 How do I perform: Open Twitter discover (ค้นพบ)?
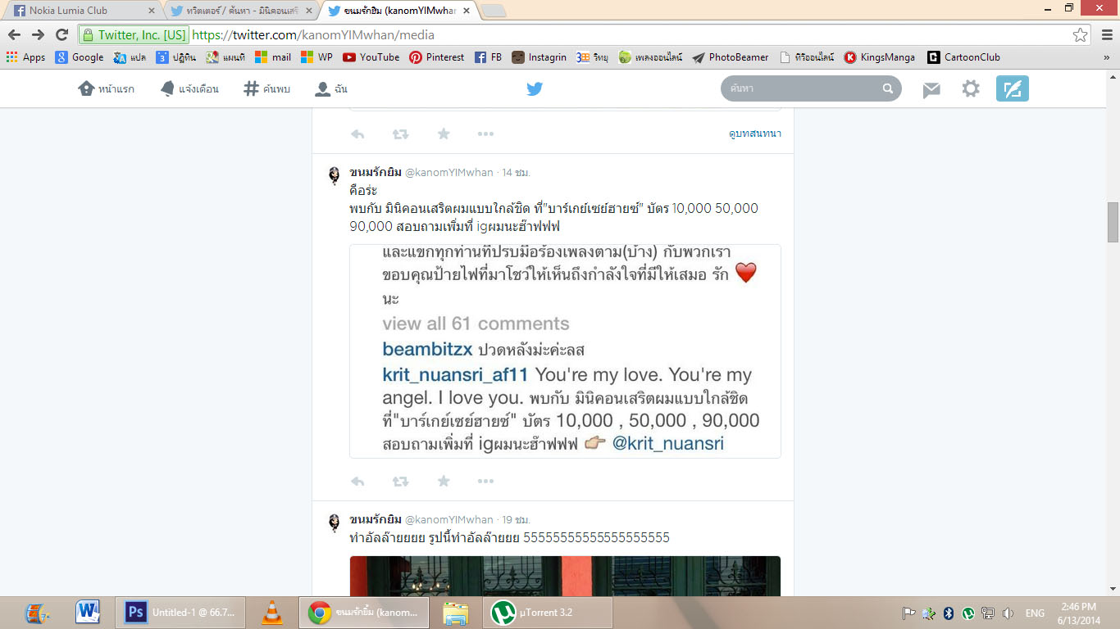(x=267, y=88)
